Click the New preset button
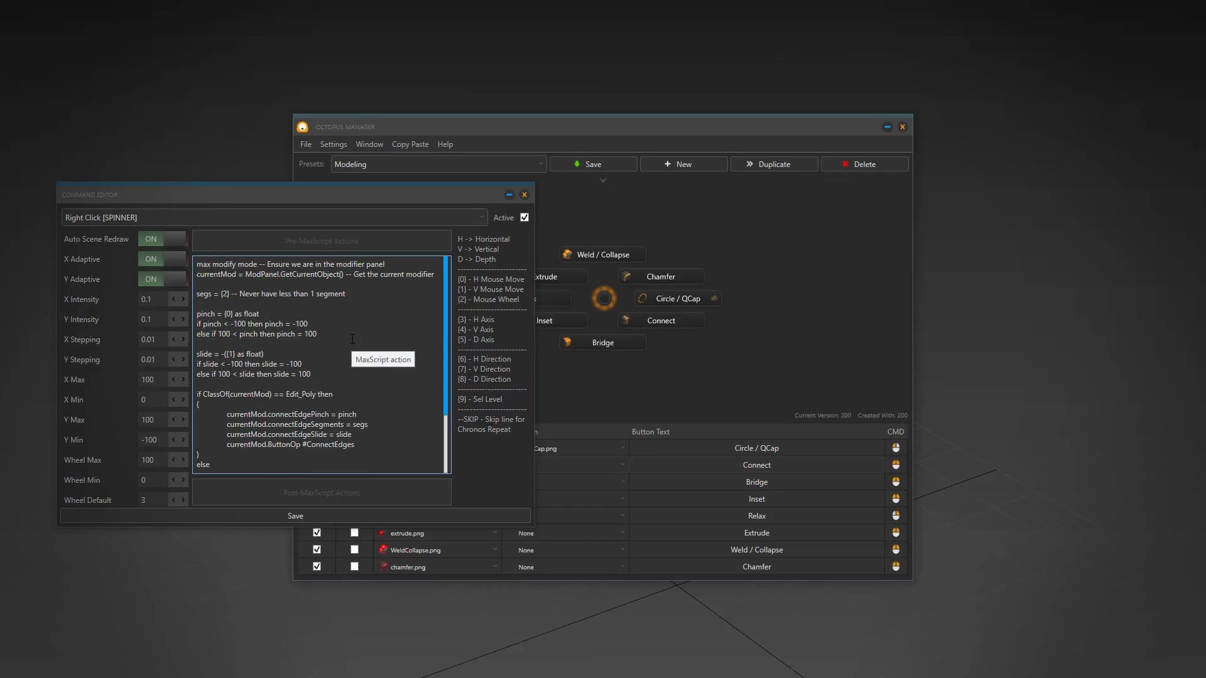Viewport: 1206px width, 678px height. click(x=684, y=164)
